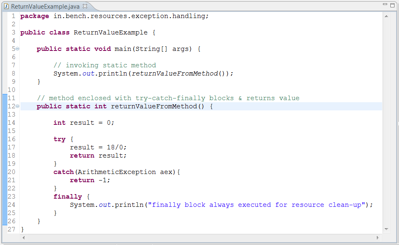Click the horizontal scrollbar right arrow
This screenshot has width=399, height=245.
378,238
